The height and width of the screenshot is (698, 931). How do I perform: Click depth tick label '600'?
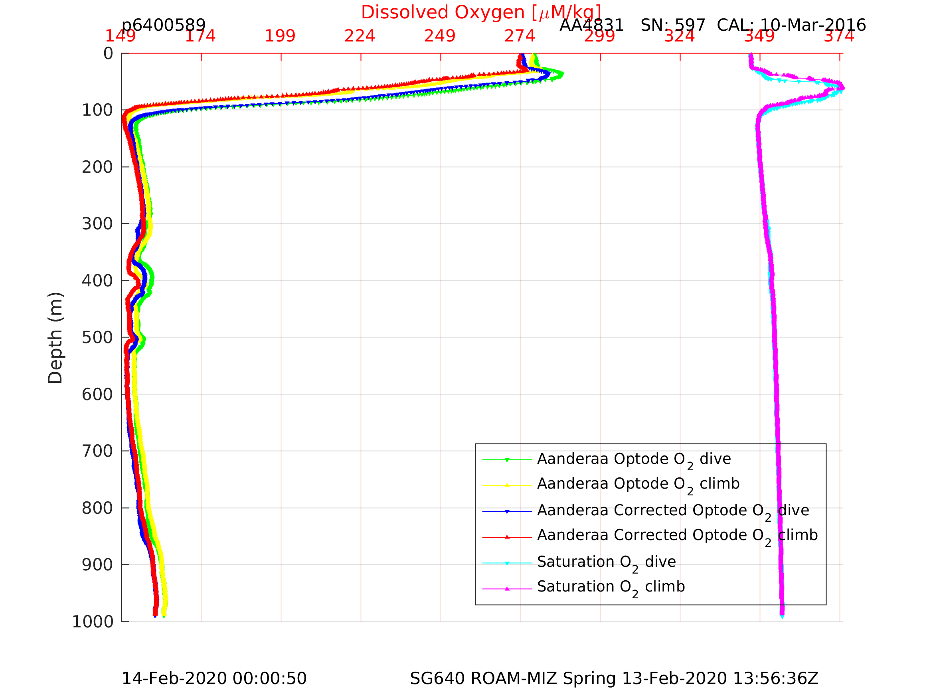pos(97,394)
